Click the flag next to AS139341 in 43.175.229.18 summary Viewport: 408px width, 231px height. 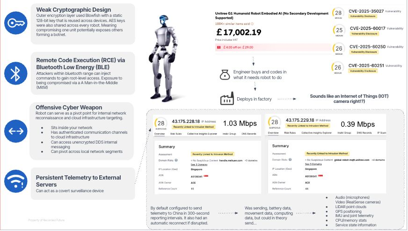(321, 176)
